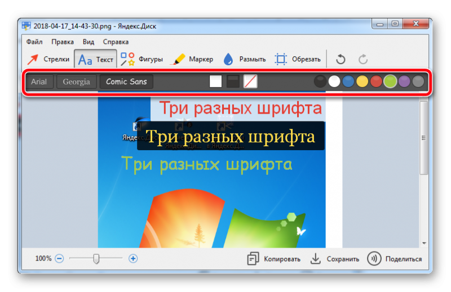Image resolution: width=451 pixels, height=292 pixels.
Task: Pick the red color swatch
Action: pos(376,81)
